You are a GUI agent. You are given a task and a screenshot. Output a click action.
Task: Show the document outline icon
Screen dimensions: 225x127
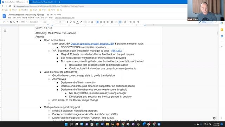(x=5, y=31)
